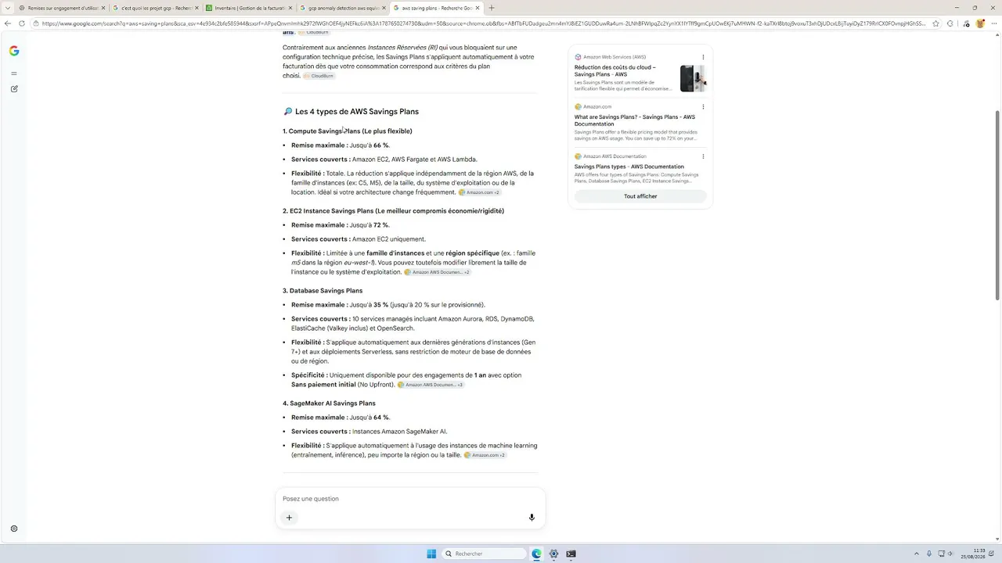Click the browser profile avatar icon
Image resolution: width=1002 pixels, height=563 pixels.
(979, 23)
